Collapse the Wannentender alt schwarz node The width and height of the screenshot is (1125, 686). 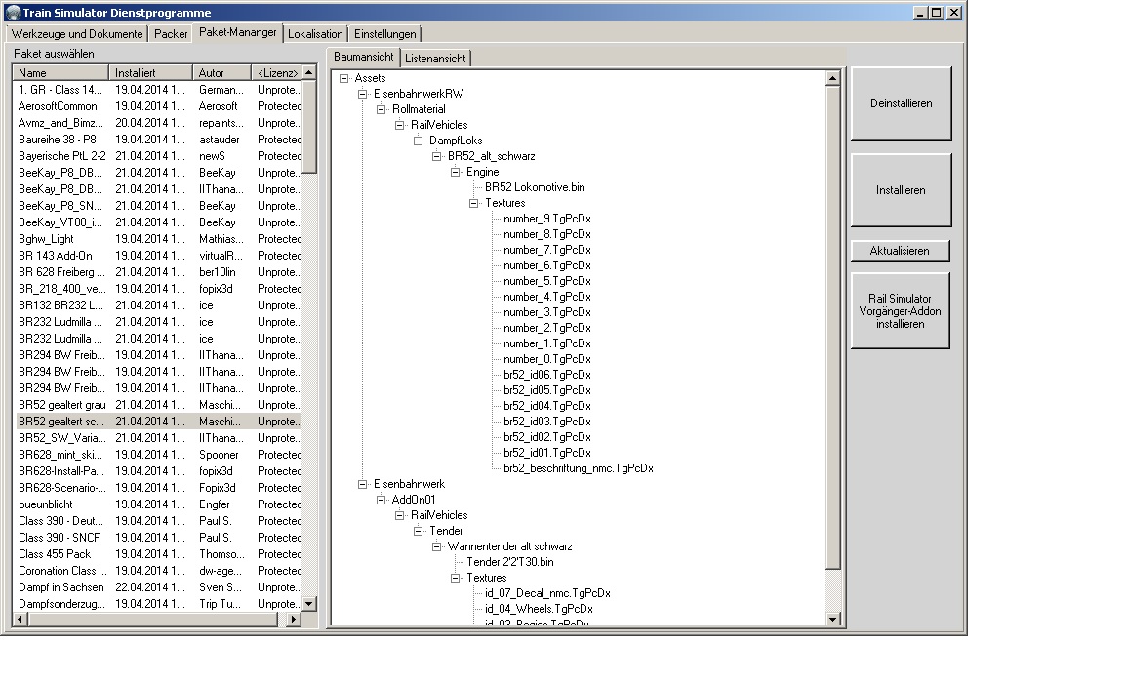(437, 546)
